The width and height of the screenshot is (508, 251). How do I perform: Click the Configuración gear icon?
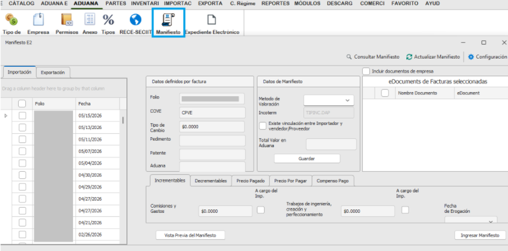click(471, 57)
